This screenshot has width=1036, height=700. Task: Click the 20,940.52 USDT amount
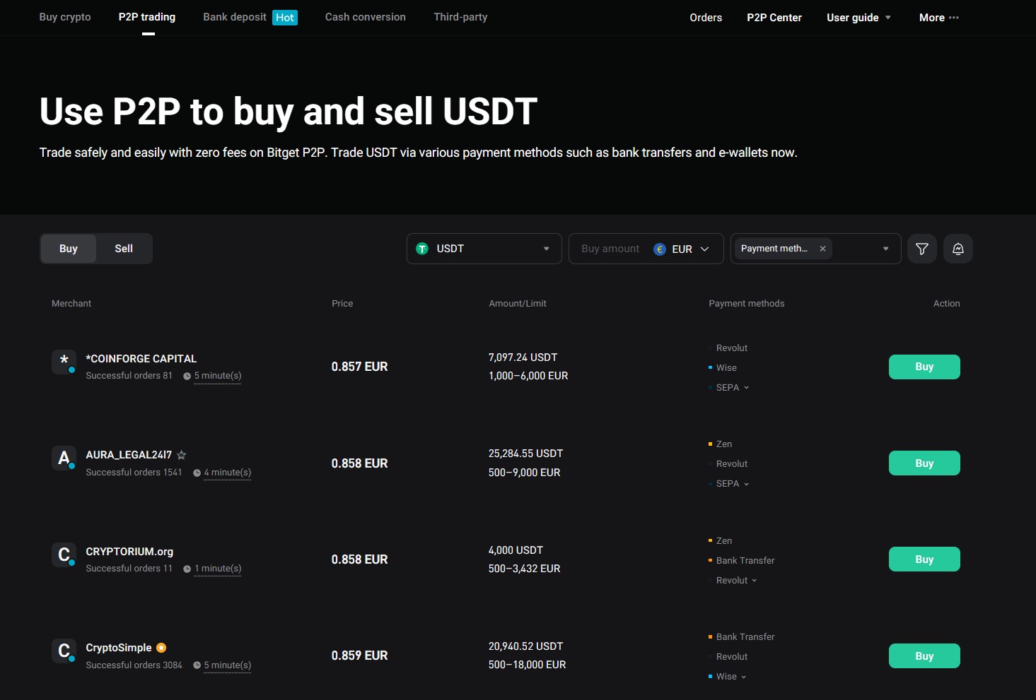coord(526,646)
